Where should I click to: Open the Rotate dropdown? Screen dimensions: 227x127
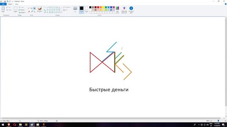[22, 13]
